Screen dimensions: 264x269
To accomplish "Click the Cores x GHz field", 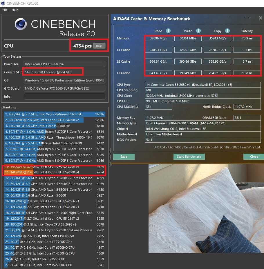I will coord(64,72).
